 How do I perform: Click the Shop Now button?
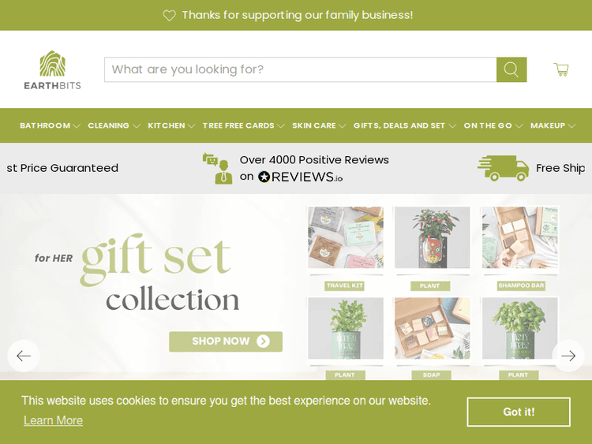pos(226,341)
